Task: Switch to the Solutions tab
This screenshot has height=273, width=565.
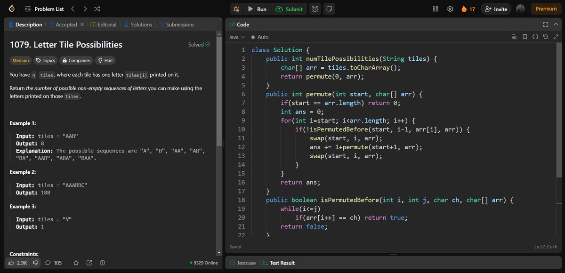Action: 137,24
